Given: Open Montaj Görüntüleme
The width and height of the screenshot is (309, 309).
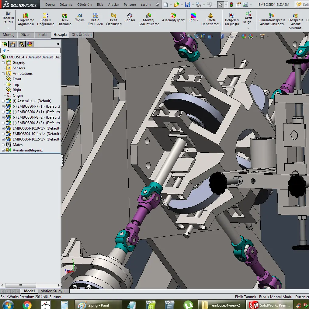Looking at the screenshot, I should click(149, 19).
